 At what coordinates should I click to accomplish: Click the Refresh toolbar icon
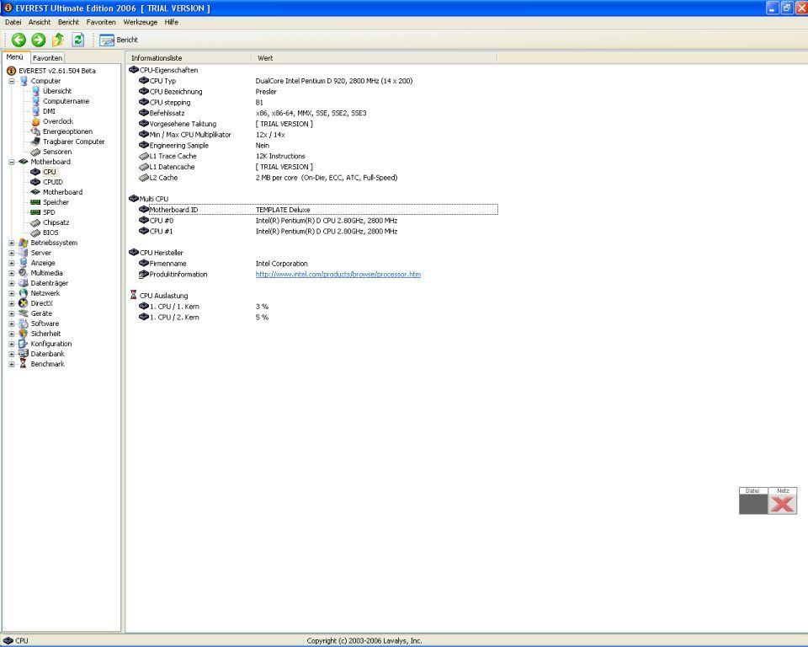77,40
